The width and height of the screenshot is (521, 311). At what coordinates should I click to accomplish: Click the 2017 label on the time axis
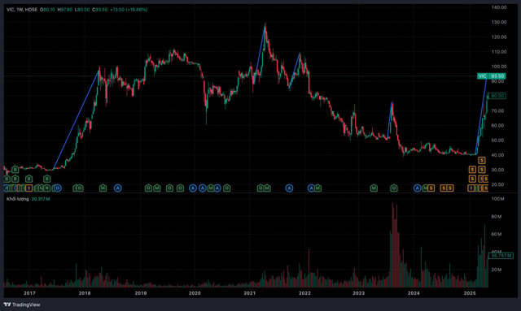coord(29,293)
